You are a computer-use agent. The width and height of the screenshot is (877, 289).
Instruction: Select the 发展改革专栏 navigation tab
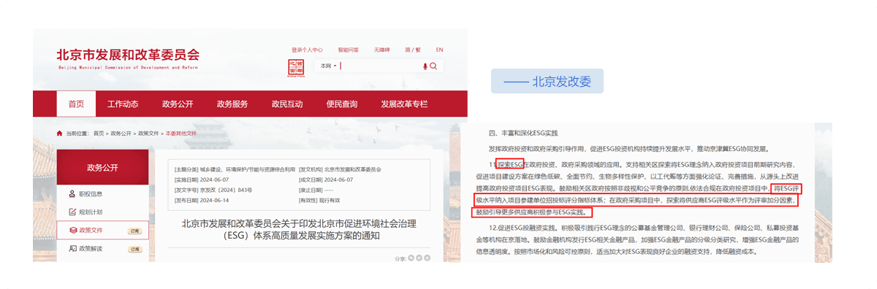[x=404, y=104]
